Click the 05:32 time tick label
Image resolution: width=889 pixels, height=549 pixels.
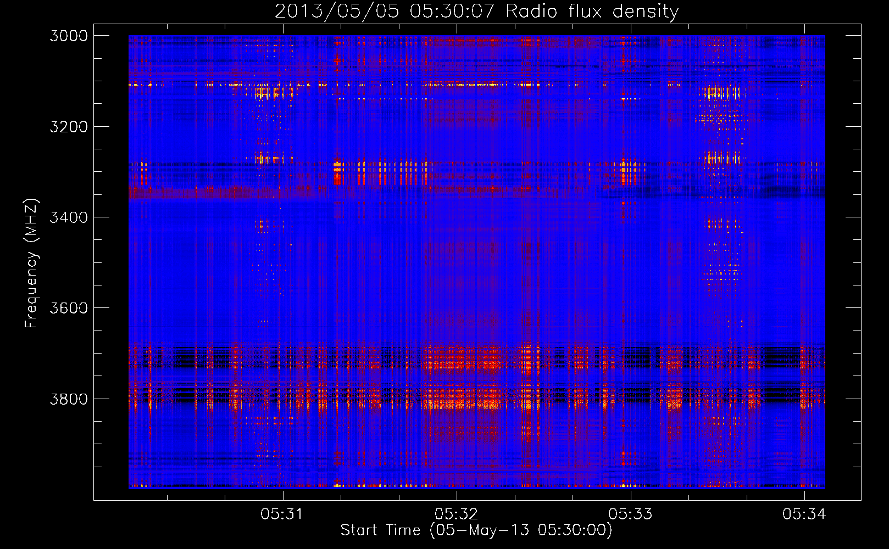click(x=456, y=514)
